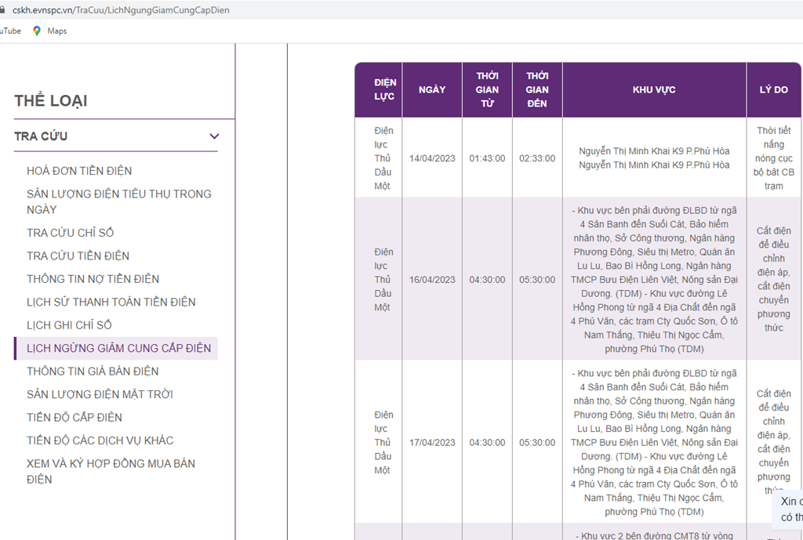Open the Xin chat popup bubble

tap(789, 509)
